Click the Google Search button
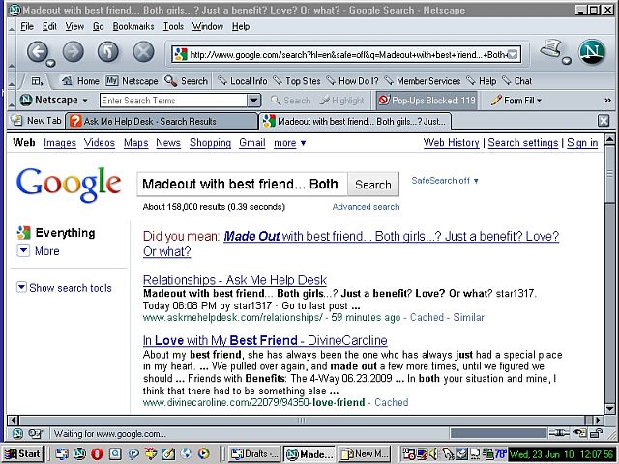Viewport: 619px width, 464px height. click(372, 185)
